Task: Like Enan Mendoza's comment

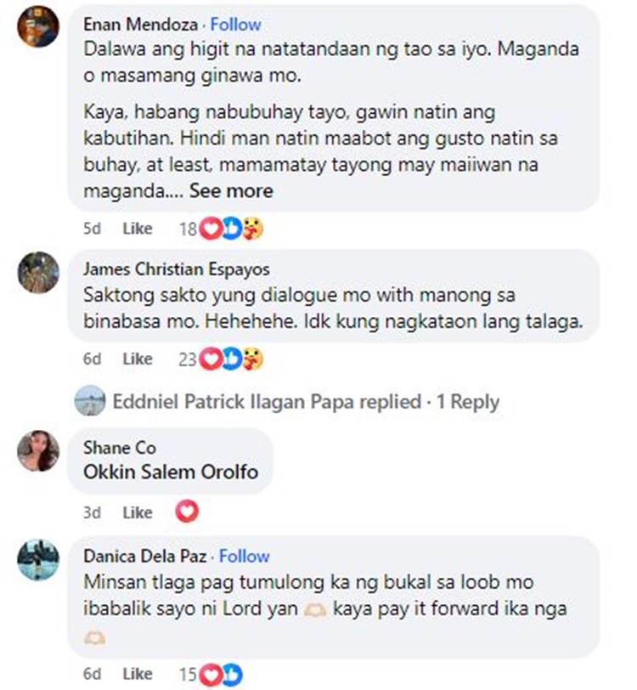Action: point(138,229)
